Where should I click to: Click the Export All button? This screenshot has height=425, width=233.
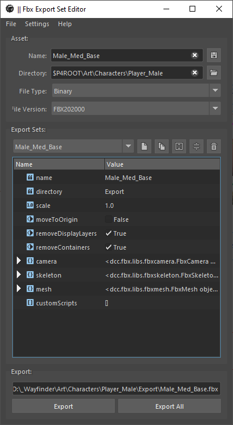[169, 406]
